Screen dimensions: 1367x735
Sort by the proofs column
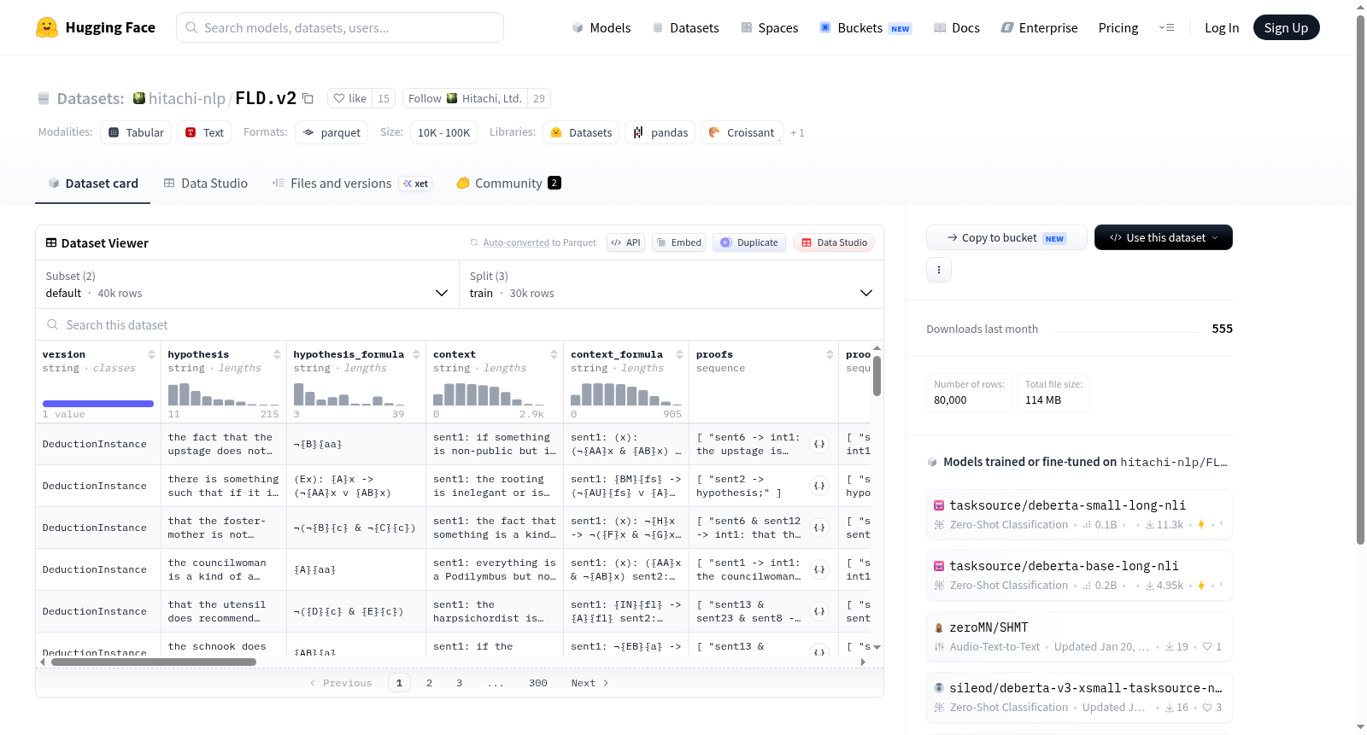830,354
